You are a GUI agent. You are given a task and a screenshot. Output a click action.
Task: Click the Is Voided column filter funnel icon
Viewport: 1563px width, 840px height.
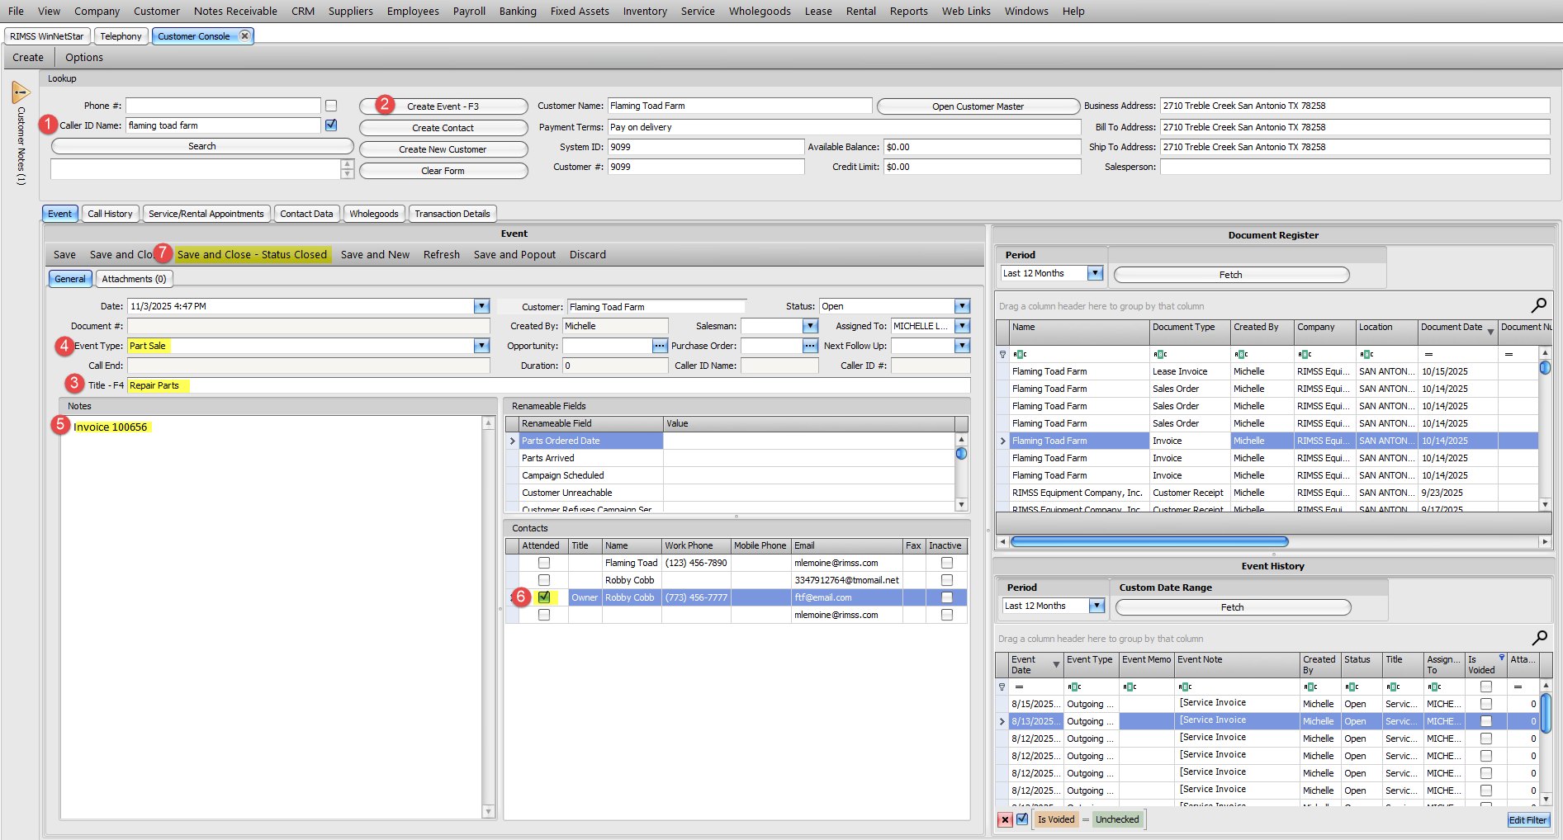1502,658
